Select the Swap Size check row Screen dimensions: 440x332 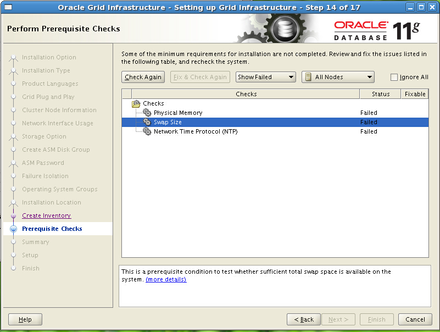pyautogui.click(x=275, y=122)
